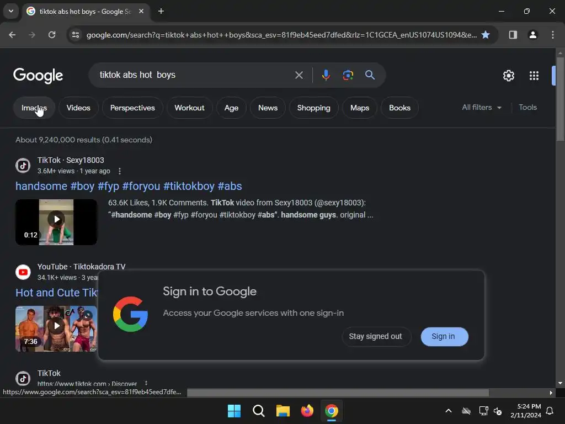Search by image with Google Lens
565x424 pixels.
348,75
